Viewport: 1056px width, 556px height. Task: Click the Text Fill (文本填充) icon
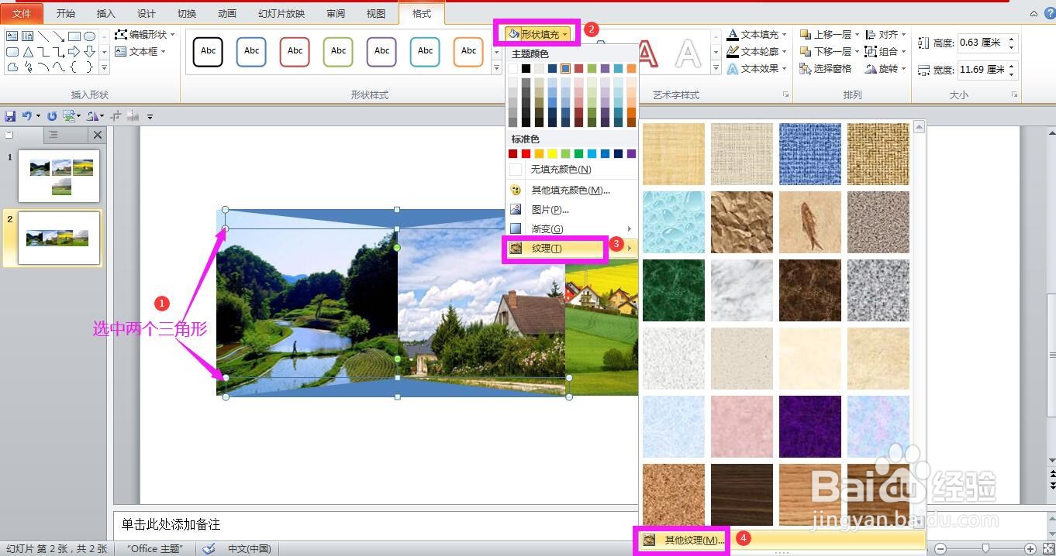click(733, 35)
